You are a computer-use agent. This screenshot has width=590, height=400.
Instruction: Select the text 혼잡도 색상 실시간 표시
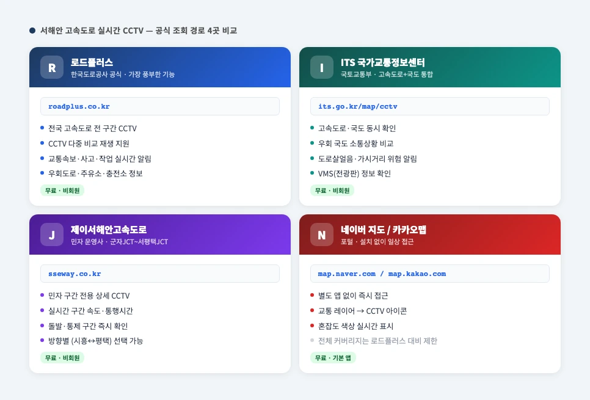[355, 326]
